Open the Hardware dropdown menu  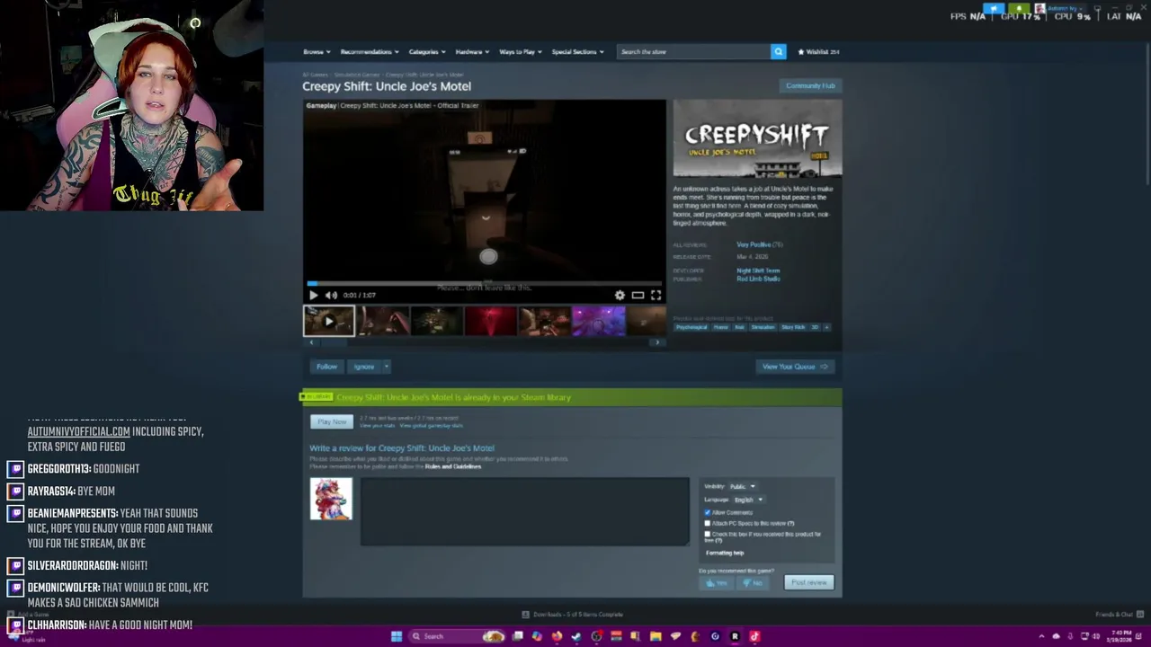tap(472, 51)
